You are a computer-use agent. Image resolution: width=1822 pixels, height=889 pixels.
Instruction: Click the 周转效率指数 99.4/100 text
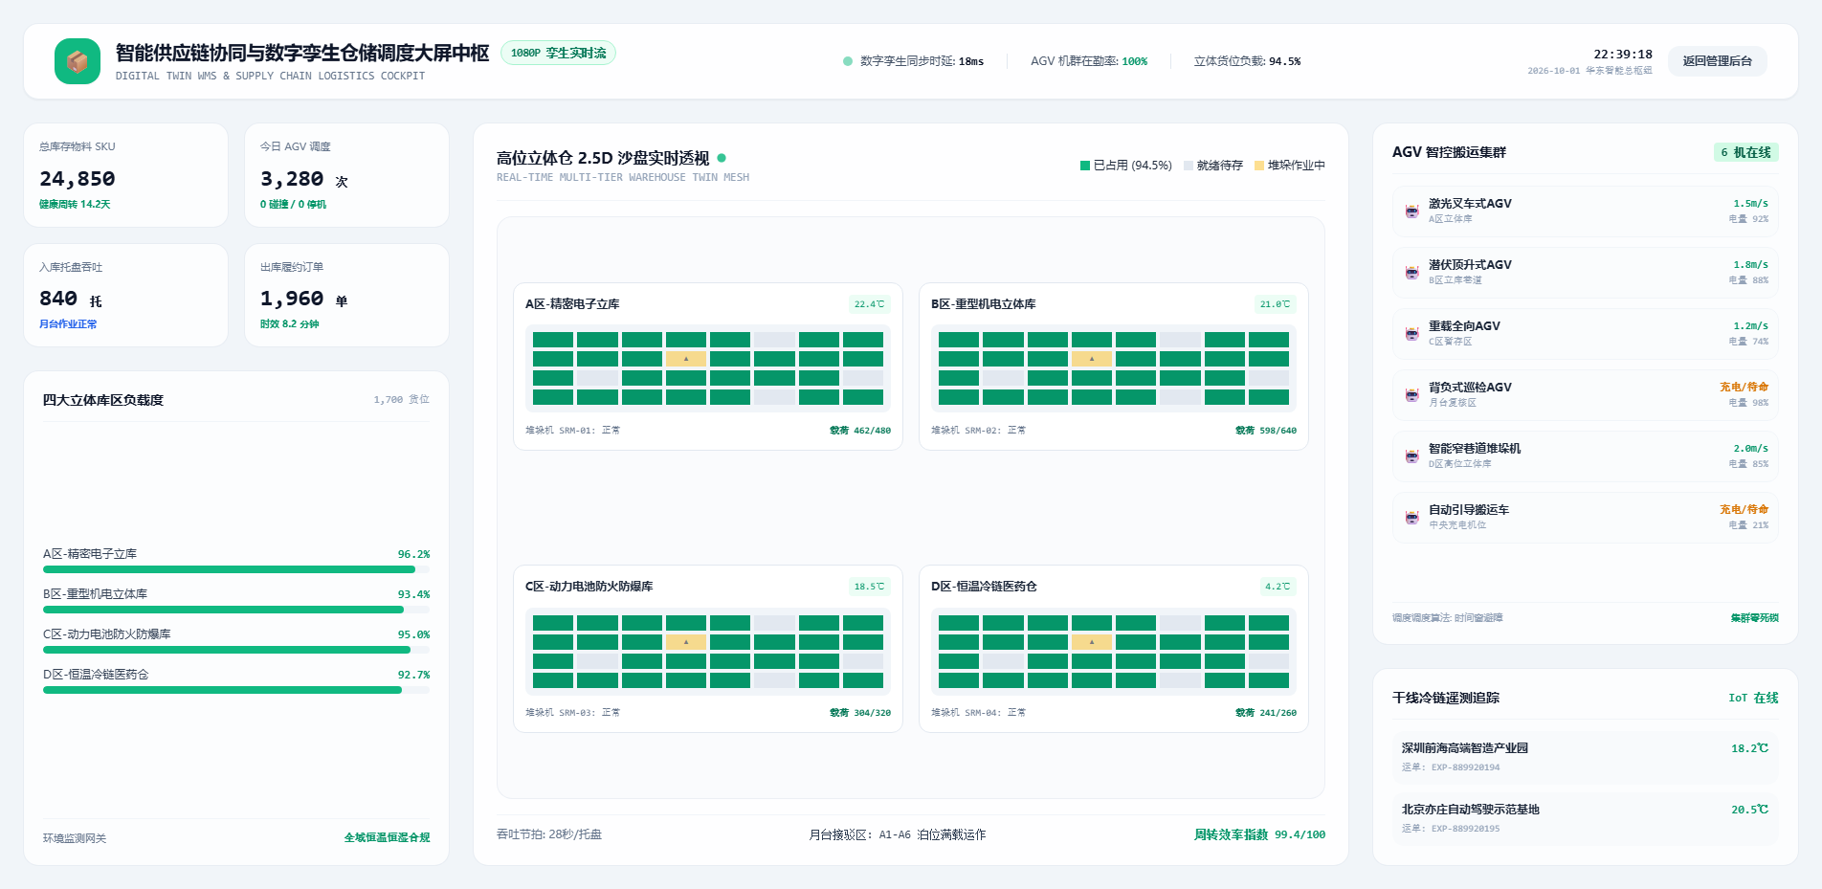[1259, 835]
